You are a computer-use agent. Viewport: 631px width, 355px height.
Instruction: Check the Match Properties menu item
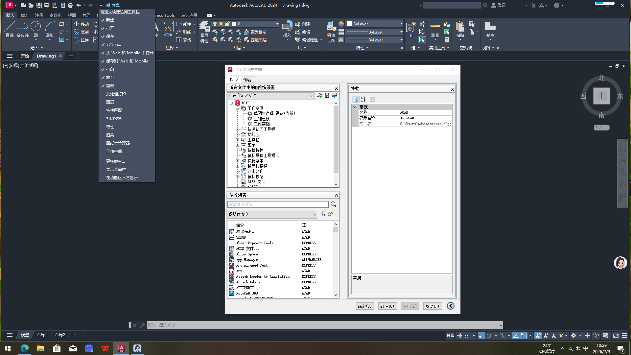coord(114,110)
